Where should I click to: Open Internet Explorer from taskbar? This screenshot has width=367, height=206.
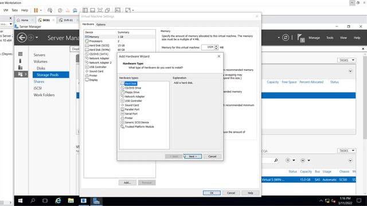pyautogui.click(x=58, y=201)
